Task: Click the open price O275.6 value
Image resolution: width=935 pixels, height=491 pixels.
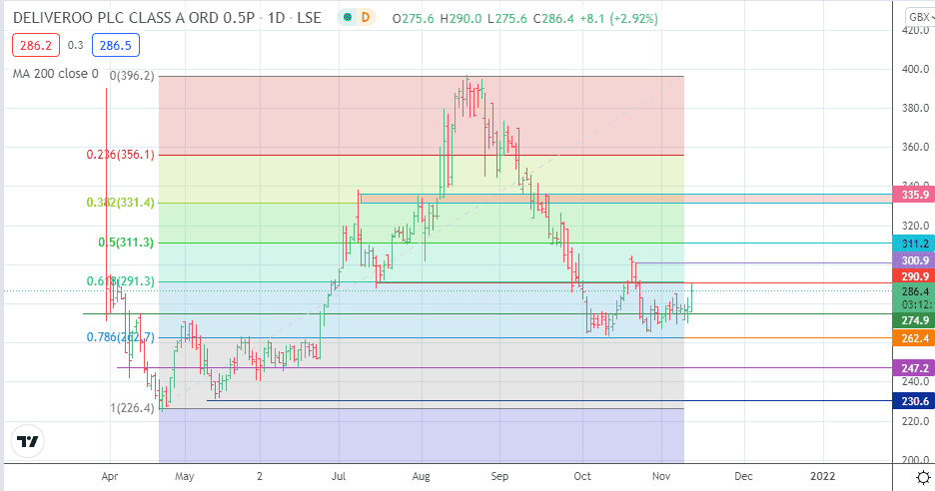Action: (x=414, y=19)
